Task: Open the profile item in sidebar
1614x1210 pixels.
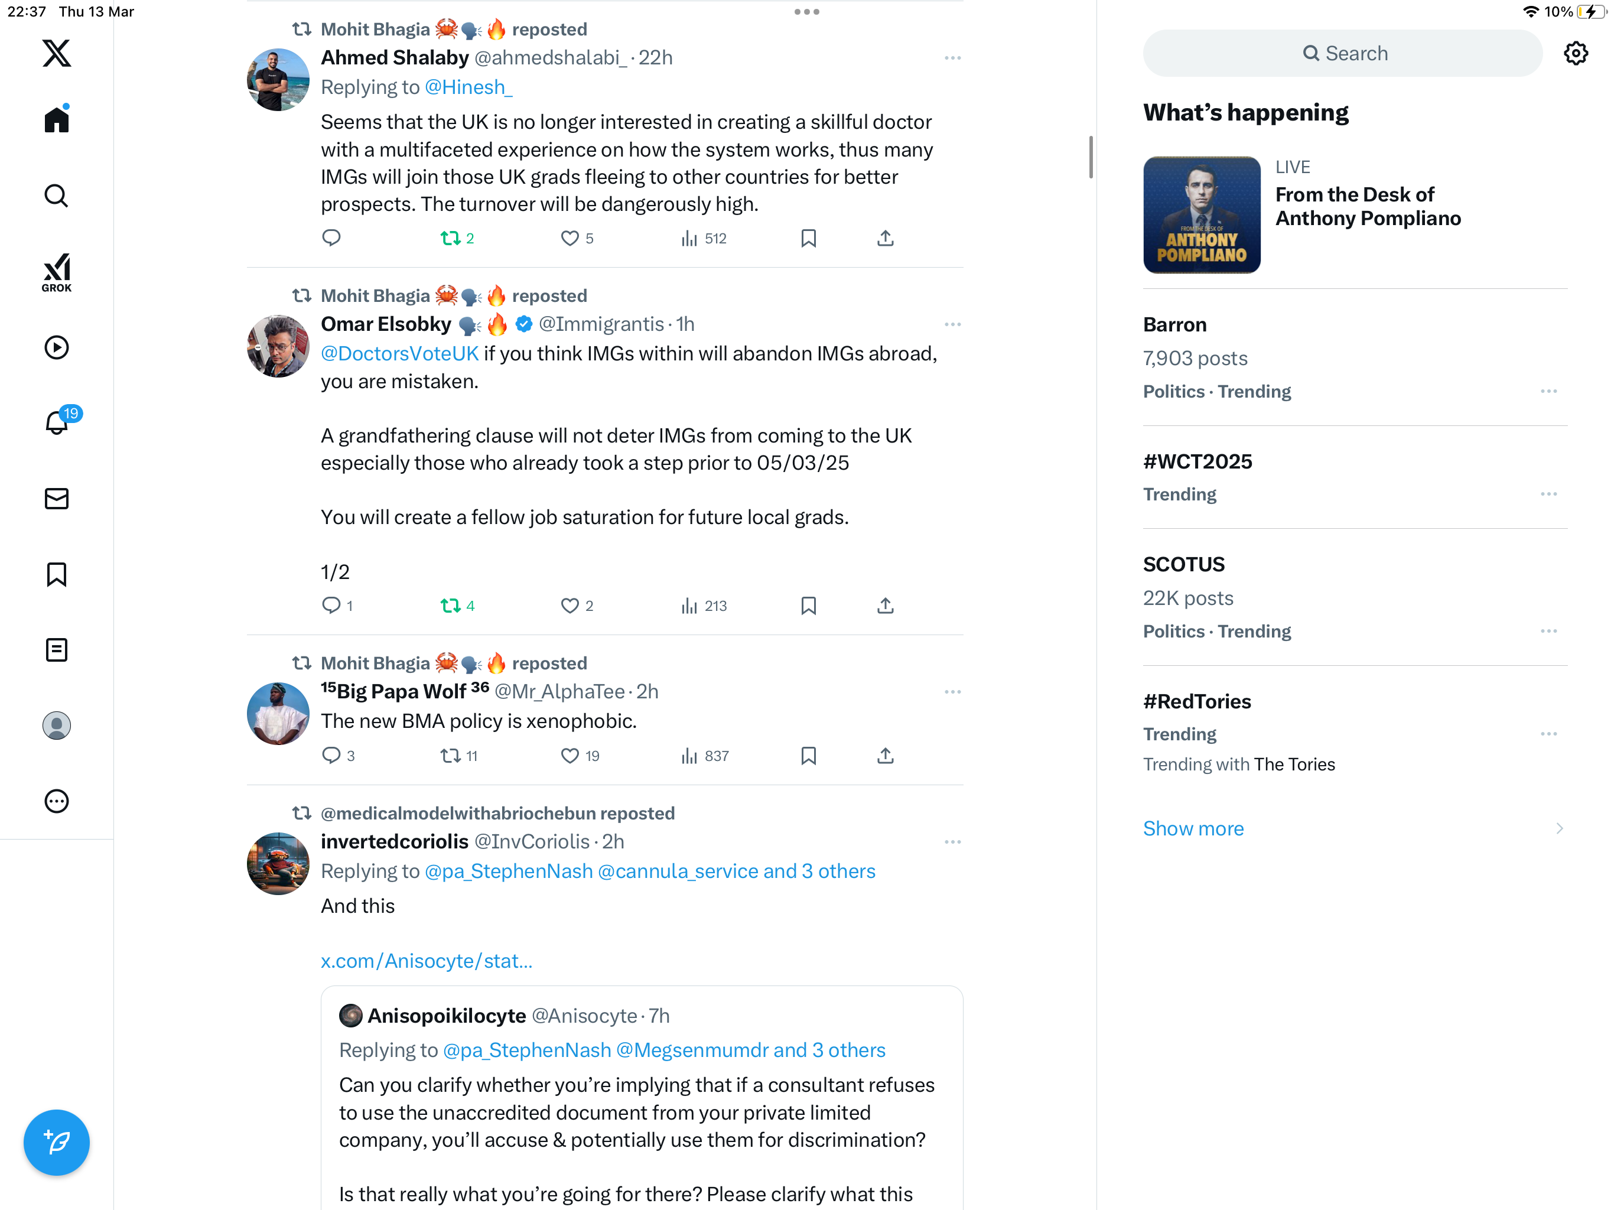Action: (56, 725)
